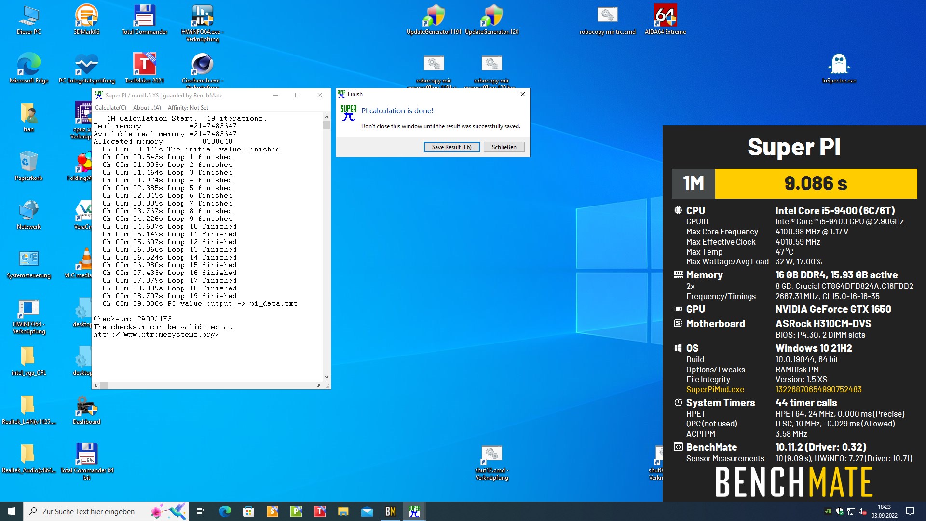Open the network tray icon
Screen dimensions: 926x521
[851, 511]
